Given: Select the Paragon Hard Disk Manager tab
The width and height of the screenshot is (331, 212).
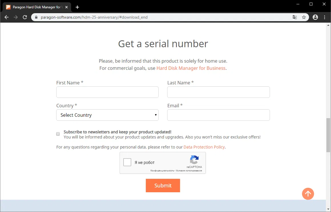Looking at the screenshot, I should 37,7.
